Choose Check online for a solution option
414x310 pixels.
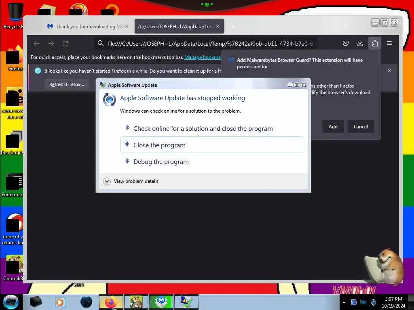click(211, 128)
